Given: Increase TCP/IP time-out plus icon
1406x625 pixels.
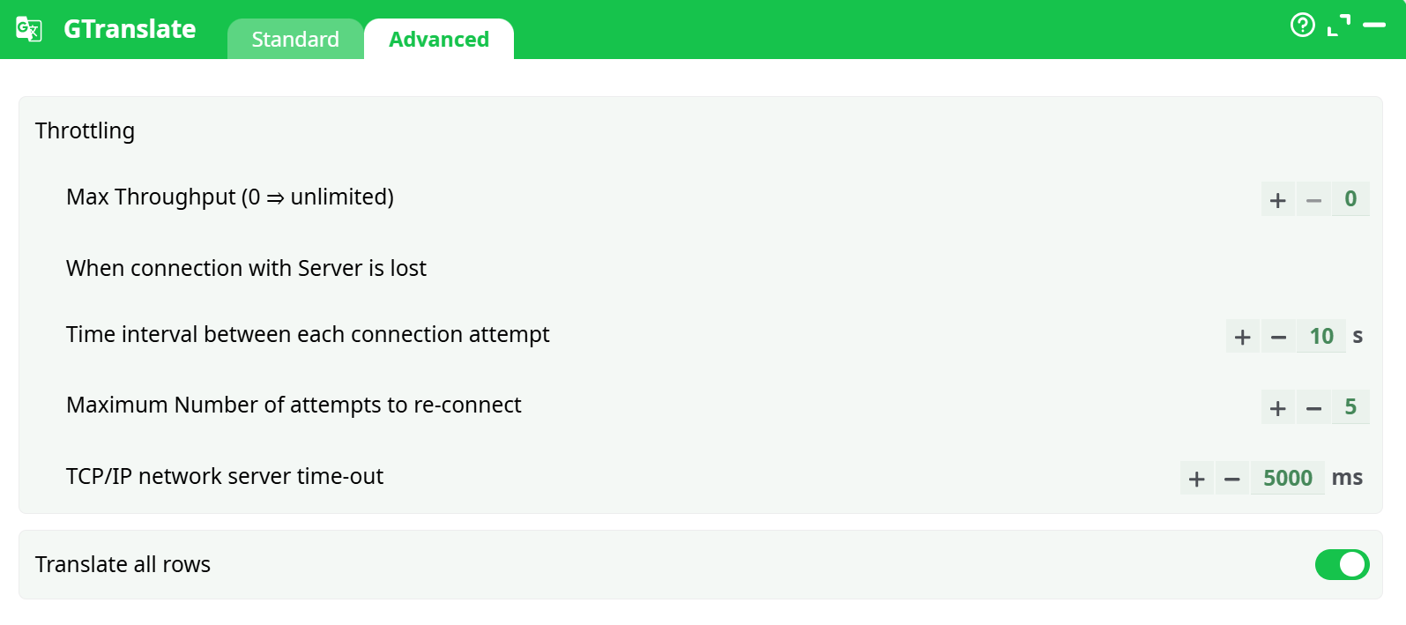Looking at the screenshot, I should [1196, 479].
